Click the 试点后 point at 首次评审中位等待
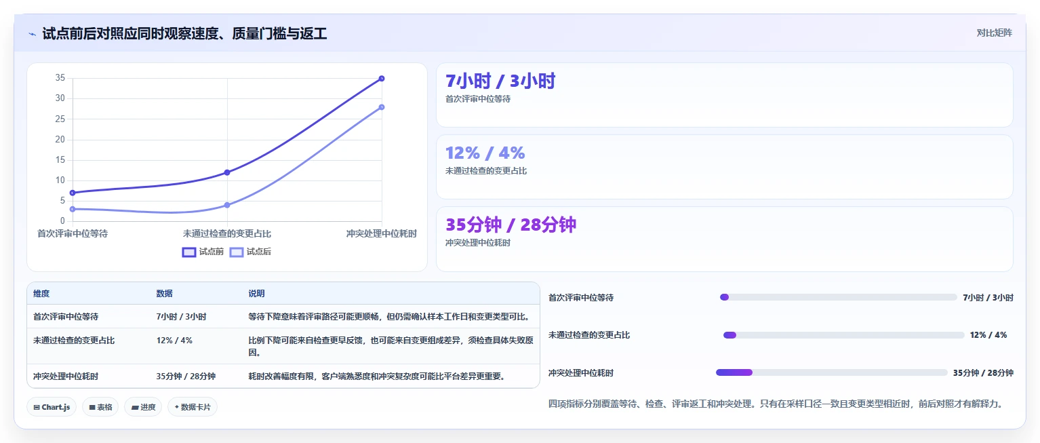 click(73, 209)
